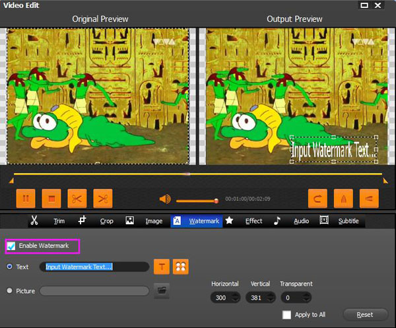Click inside the watermark text input field

click(x=94, y=266)
